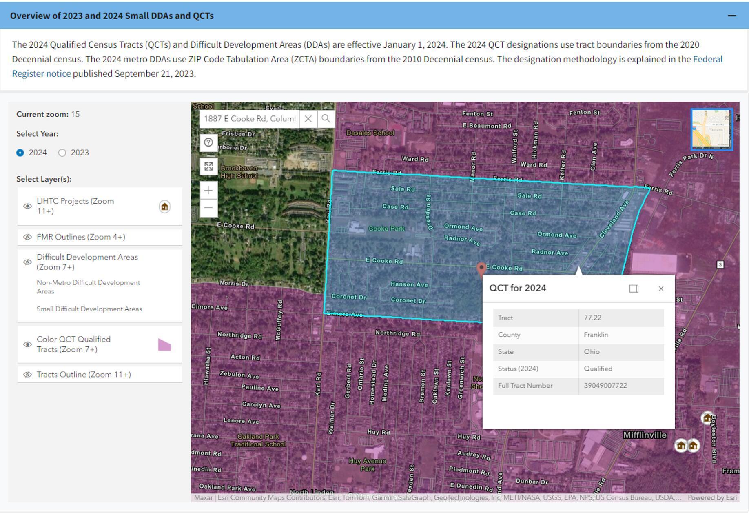
Task: Toggle fullscreen map view icon
Action: tap(208, 167)
